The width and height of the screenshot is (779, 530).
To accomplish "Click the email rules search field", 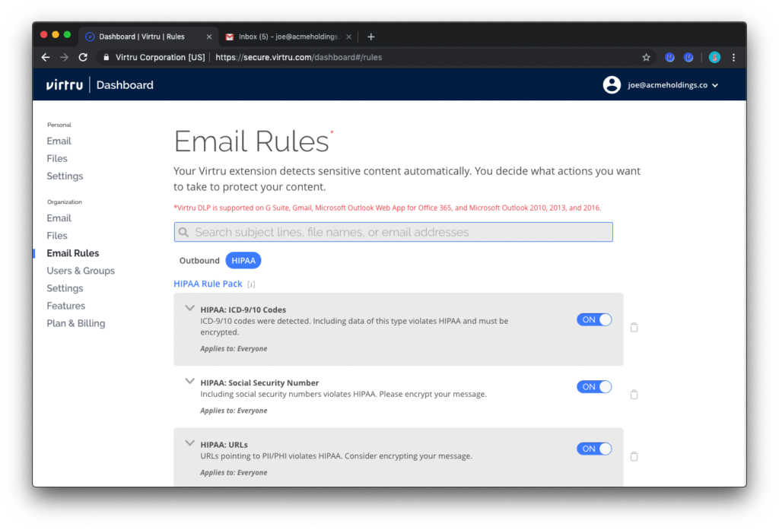I will [393, 232].
